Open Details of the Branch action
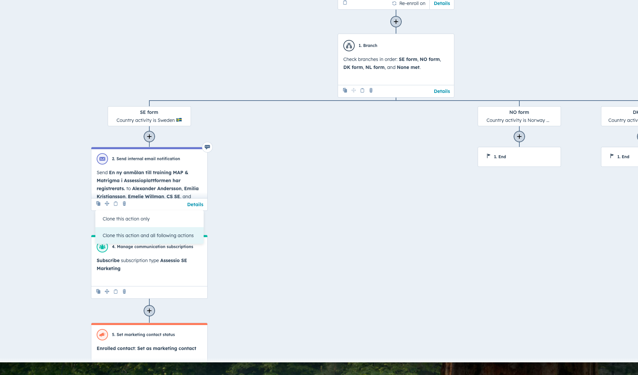This screenshot has width=638, height=375. [442, 91]
